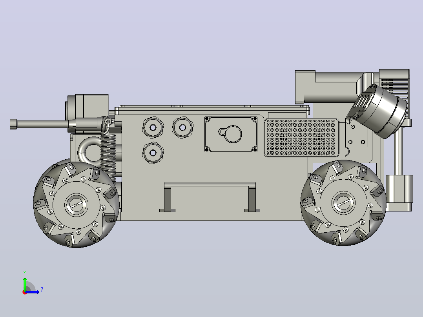Select the perforated vent grille panel
Image resolution: width=423 pixels, height=317 pixels.
pos(301,138)
